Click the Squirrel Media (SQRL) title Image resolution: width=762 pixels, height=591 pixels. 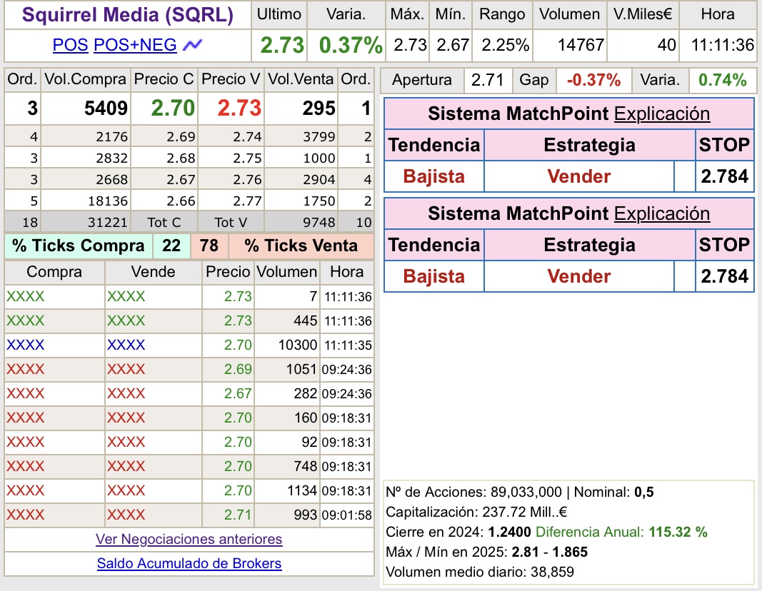128,14
